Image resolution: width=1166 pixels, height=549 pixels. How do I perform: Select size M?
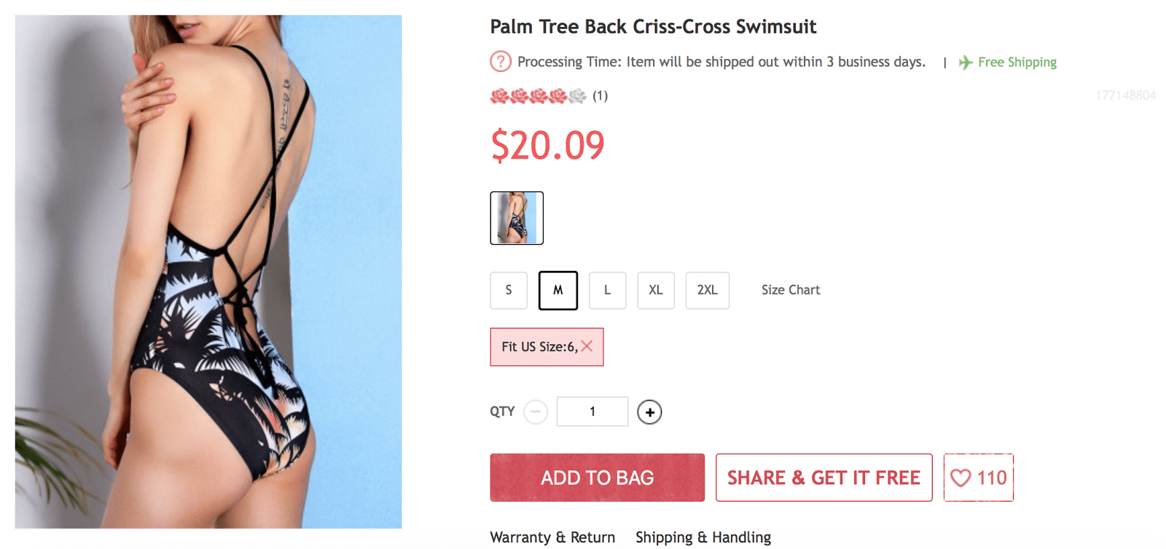tap(558, 291)
